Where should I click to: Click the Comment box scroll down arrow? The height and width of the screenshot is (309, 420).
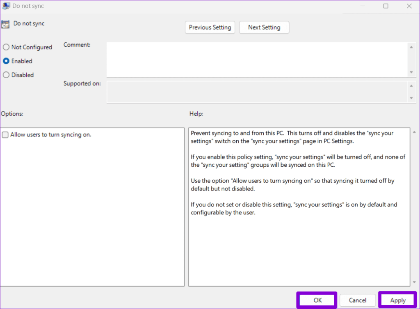click(x=411, y=72)
